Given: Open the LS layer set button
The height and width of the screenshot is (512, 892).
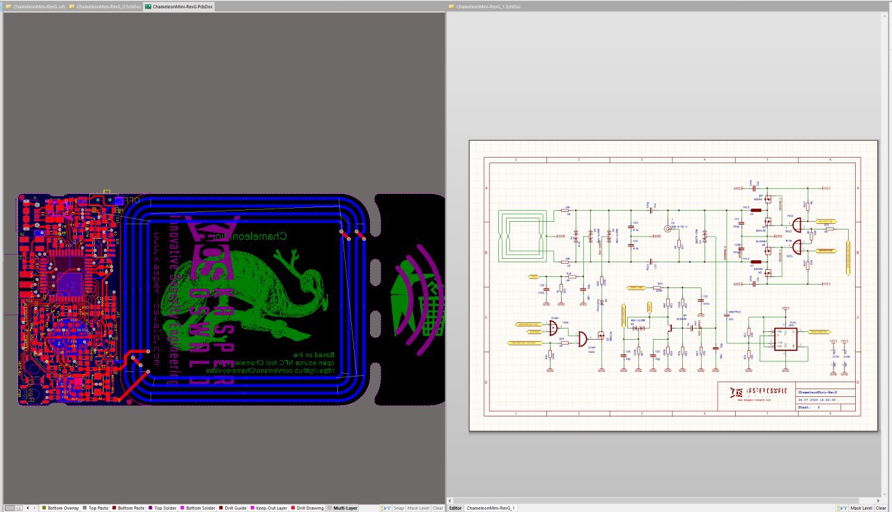Looking at the screenshot, I should (14, 508).
